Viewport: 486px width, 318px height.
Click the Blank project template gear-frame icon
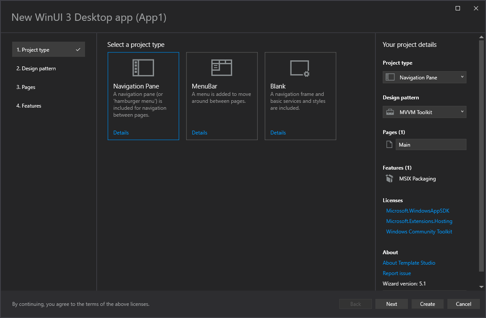pyautogui.click(x=300, y=67)
